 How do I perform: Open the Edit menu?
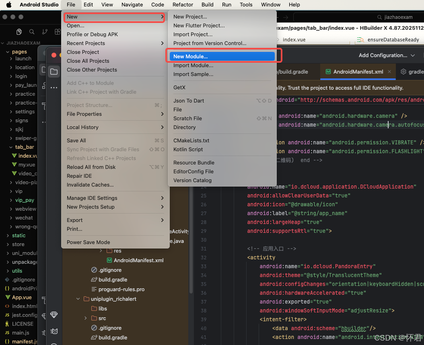point(88,4)
